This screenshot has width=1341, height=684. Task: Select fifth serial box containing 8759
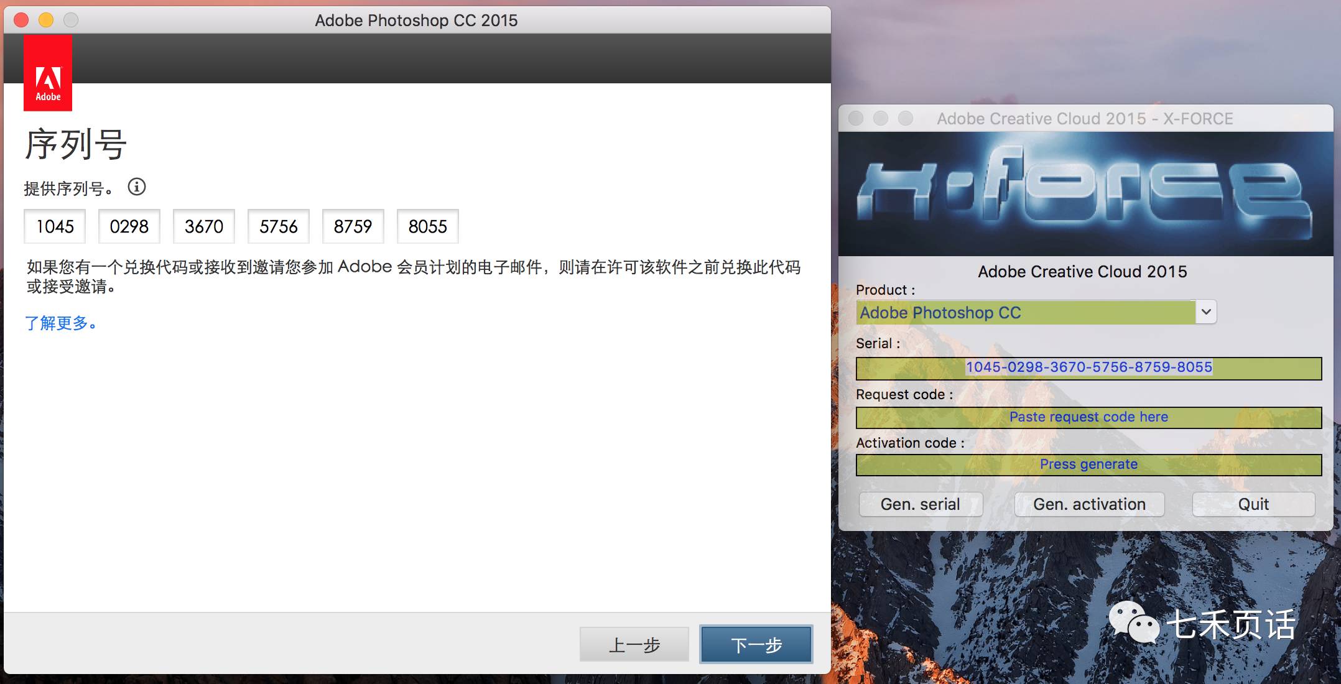point(353,226)
